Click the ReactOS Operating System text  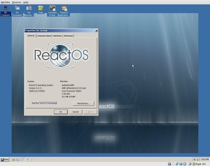(41, 85)
